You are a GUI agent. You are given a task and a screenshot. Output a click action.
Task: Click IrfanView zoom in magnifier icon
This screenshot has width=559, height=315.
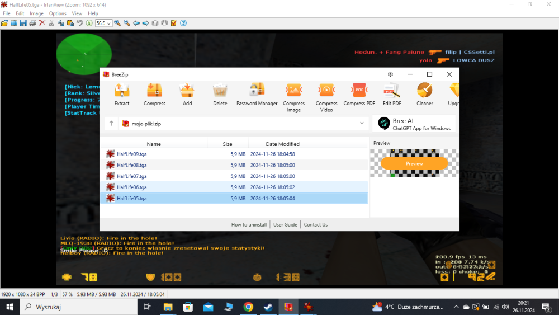(117, 23)
